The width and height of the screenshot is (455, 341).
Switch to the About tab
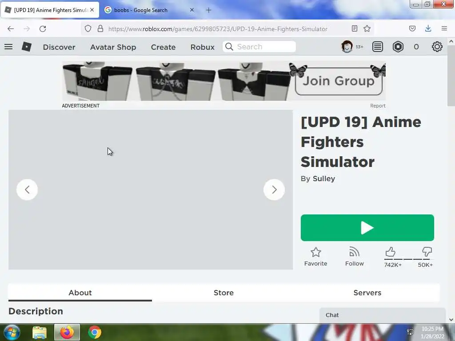[x=80, y=293]
